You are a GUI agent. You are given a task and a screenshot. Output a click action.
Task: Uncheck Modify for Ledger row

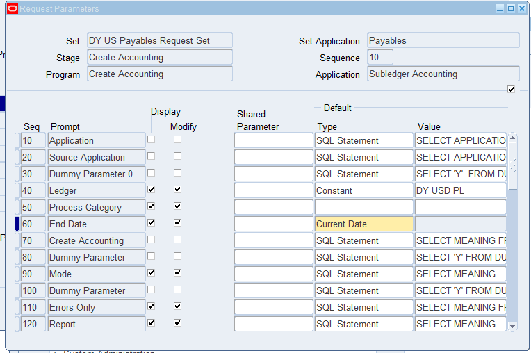(177, 190)
